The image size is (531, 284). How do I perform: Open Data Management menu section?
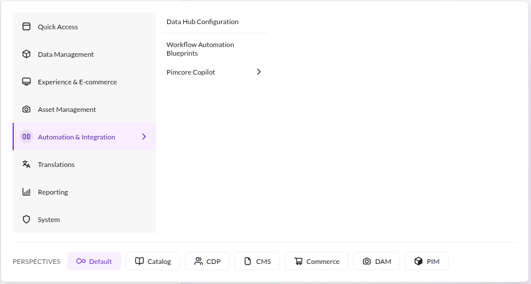coord(84,54)
